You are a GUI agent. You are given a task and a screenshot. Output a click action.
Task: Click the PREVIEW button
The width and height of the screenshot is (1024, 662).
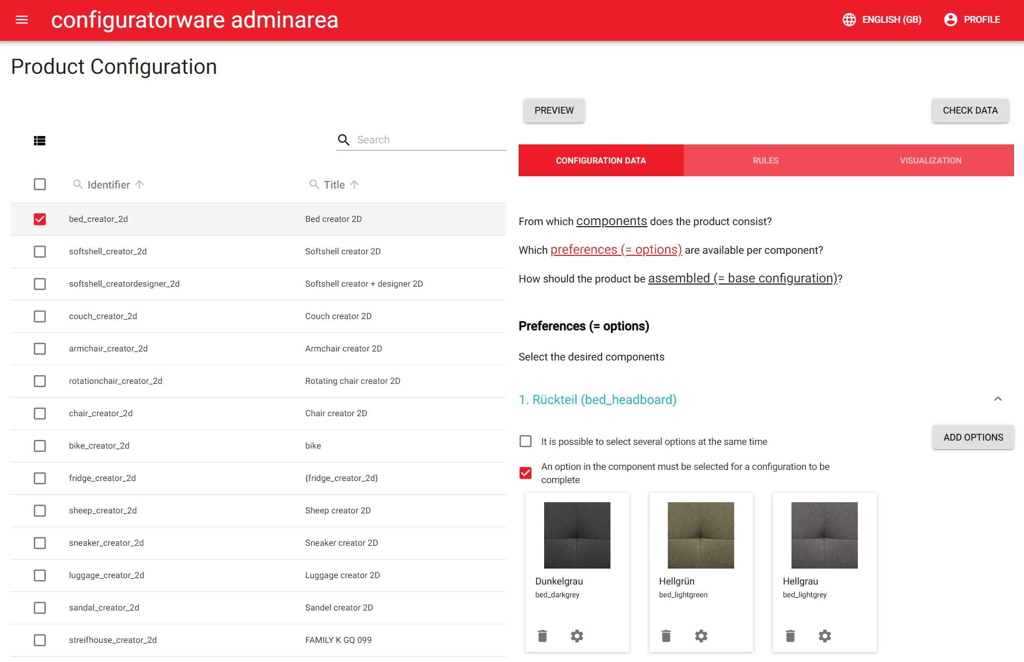tap(554, 110)
